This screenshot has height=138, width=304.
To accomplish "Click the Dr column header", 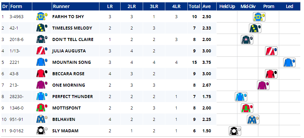I will (5, 6).
